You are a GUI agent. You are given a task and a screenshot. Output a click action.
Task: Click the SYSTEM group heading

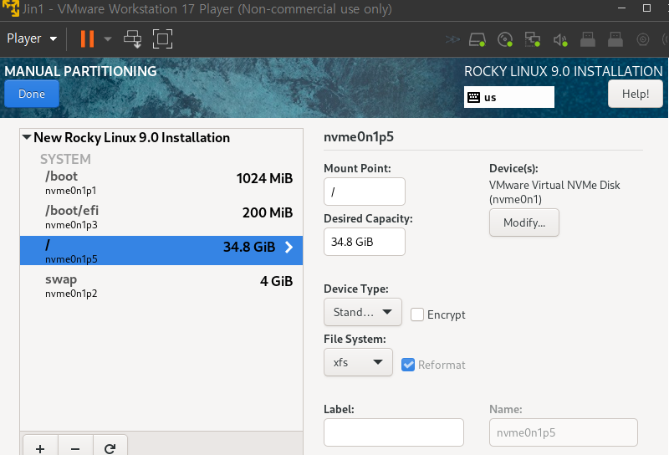tap(65, 159)
